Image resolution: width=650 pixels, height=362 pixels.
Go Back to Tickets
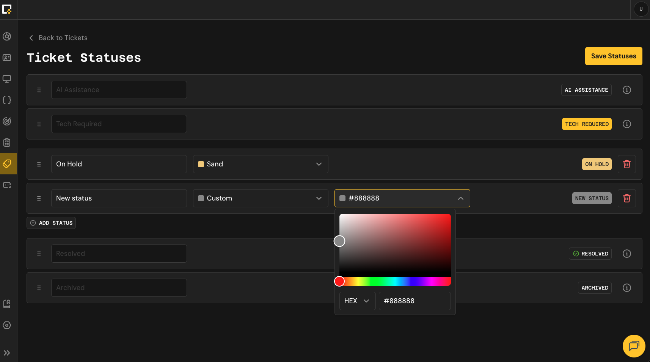coord(58,38)
